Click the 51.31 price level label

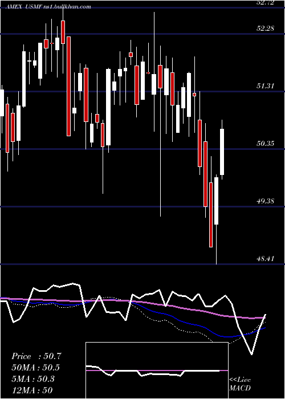[266, 86]
